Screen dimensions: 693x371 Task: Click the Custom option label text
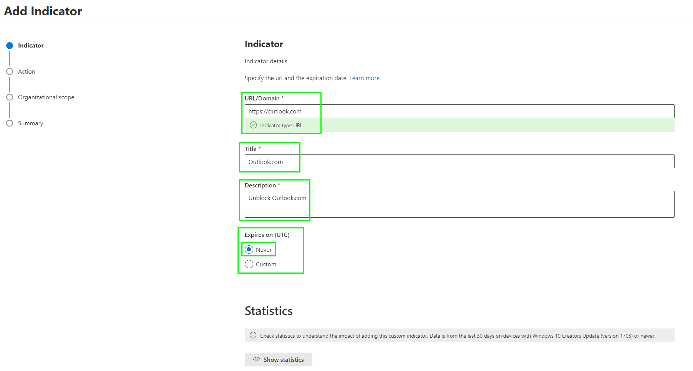[266, 264]
